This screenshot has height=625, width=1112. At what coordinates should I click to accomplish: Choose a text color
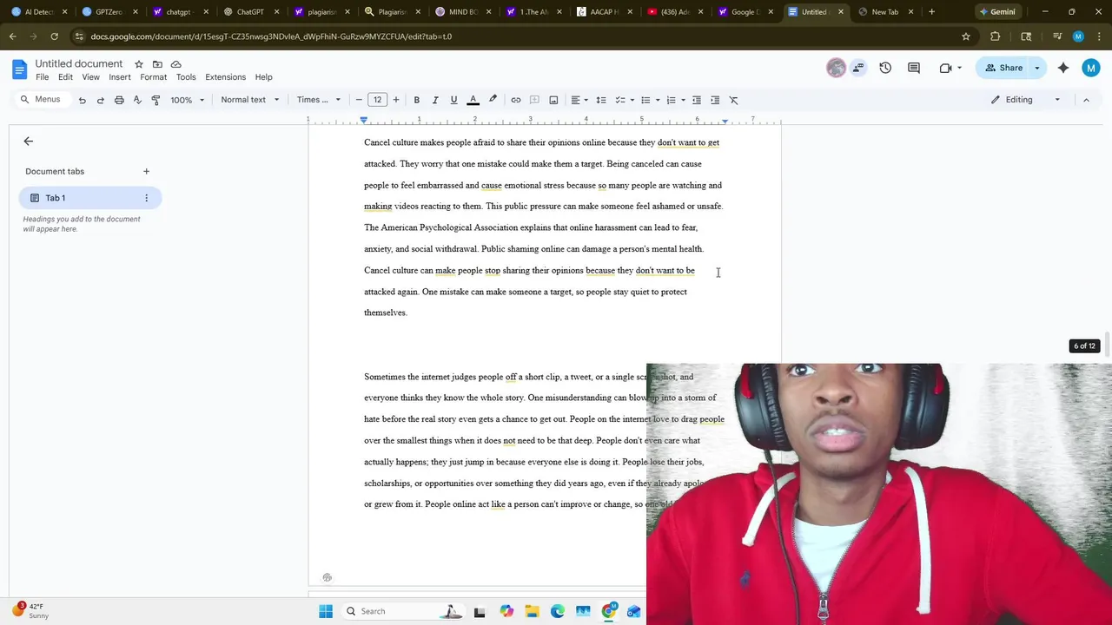click(473, 100)
